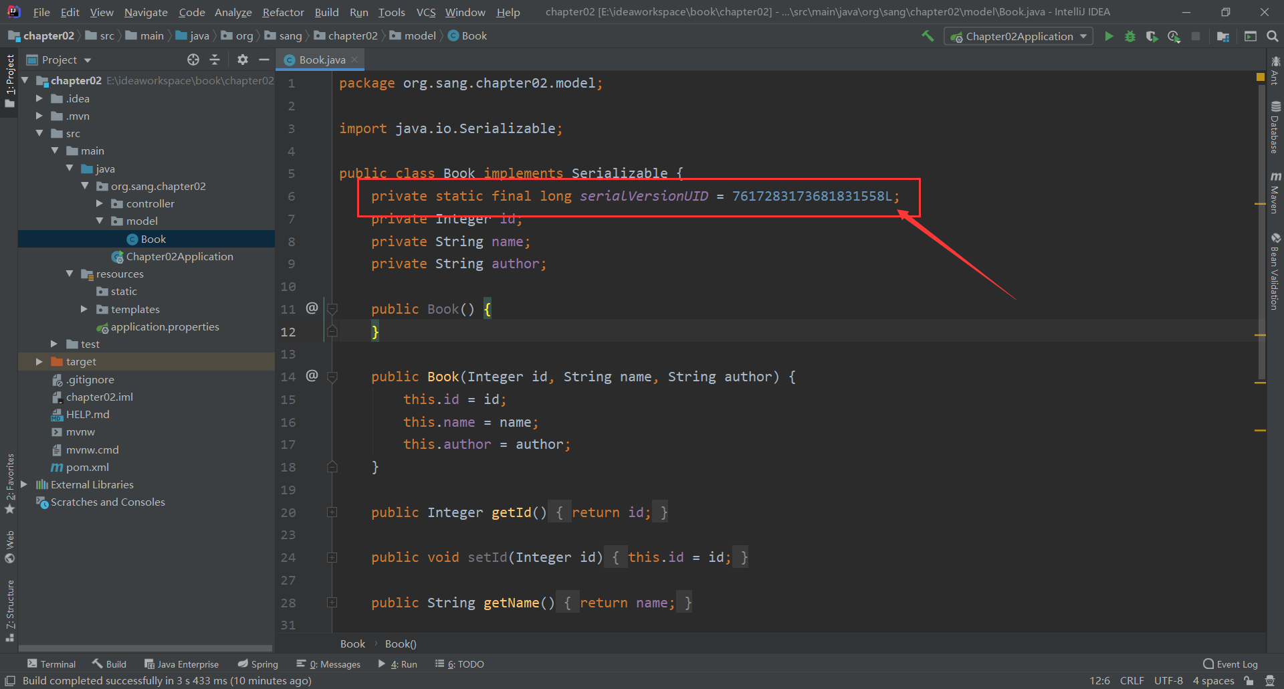Hide the Project panel with the minus icon

(x=264, y=60)
